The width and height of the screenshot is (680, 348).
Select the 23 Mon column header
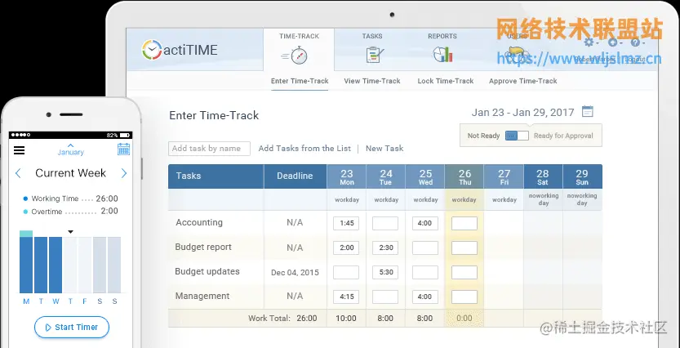[x=346, y=176]
